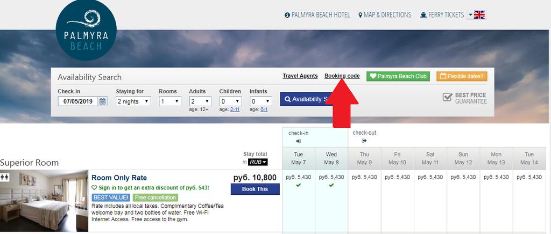Open the Ferry Tickets menu item
This screenshot has width=551, height=234.
click(442, 15)
